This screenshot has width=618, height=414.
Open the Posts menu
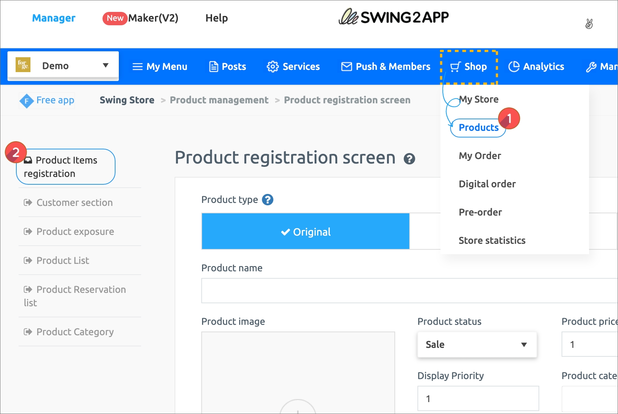228,67
